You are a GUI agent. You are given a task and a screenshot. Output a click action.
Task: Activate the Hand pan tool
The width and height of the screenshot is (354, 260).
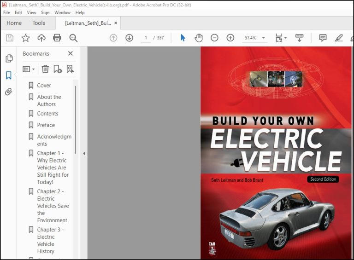tap(199, 38)
